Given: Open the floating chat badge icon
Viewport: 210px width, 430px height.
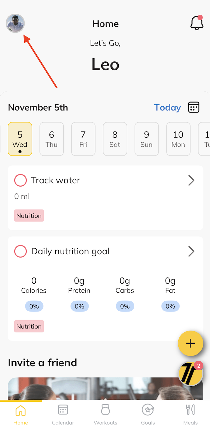Looking at the screenshot, I should pyautogui.click(x=190, y=373).
